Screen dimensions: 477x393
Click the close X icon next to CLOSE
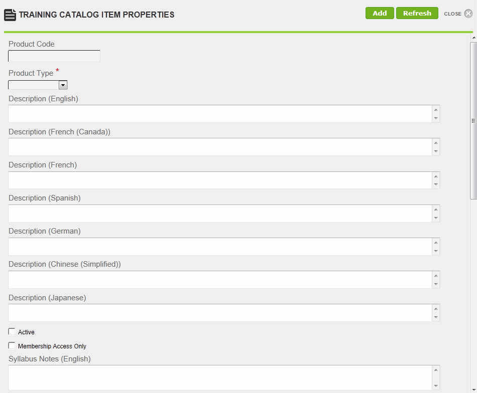(467, 14)
